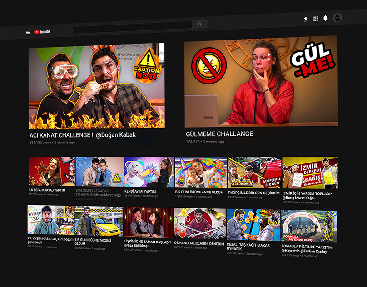Open the CEZALI TAŞ KAĞIT MAKAS thumbnail
This screenshot has width=367, height=287.
pyautogui.click(x=253, y=225)
